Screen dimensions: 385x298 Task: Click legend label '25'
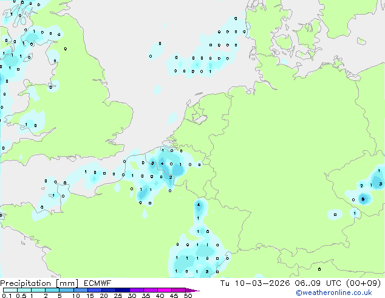(x=118, y=296)
